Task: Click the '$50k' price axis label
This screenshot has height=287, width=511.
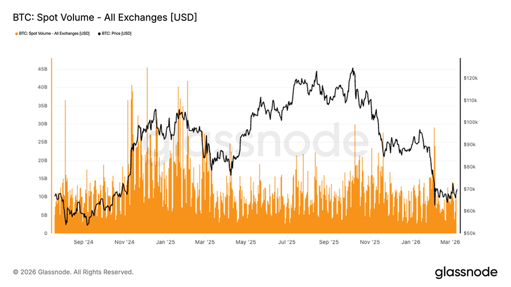Action: (x=471, y=233)
